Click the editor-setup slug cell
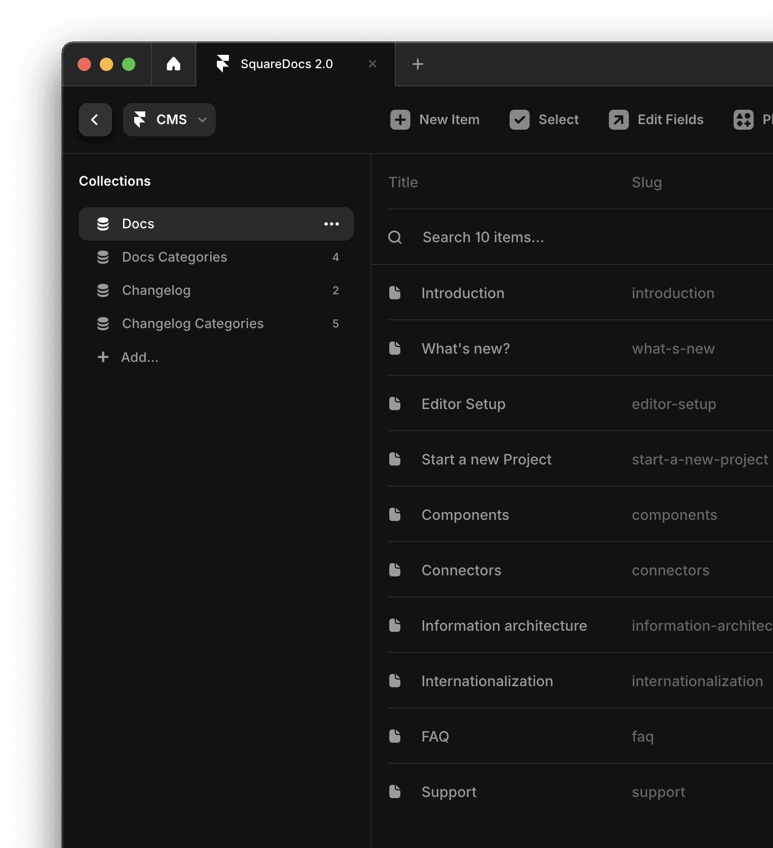Image resolution: width=773 pixels, height=848 pixels. pyautogui.click(x=674, y=404)
